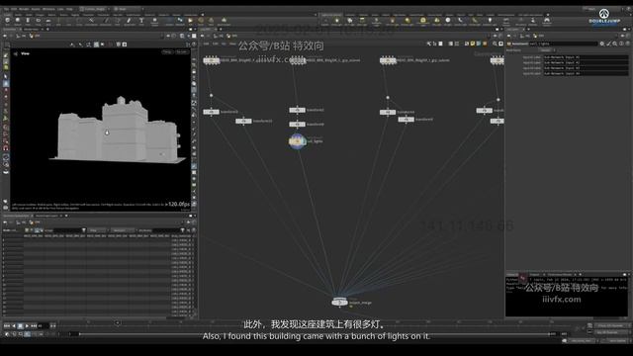Open the Render menu
This screenshot has height=356, width=633.
click(x=24, y=9)
